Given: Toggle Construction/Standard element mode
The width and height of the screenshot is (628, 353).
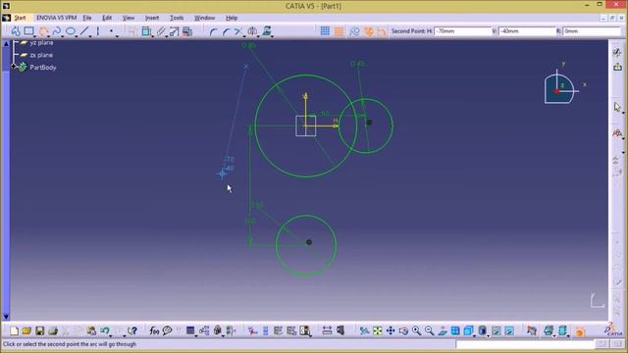Looking at the screenshot, I should 354,31.
